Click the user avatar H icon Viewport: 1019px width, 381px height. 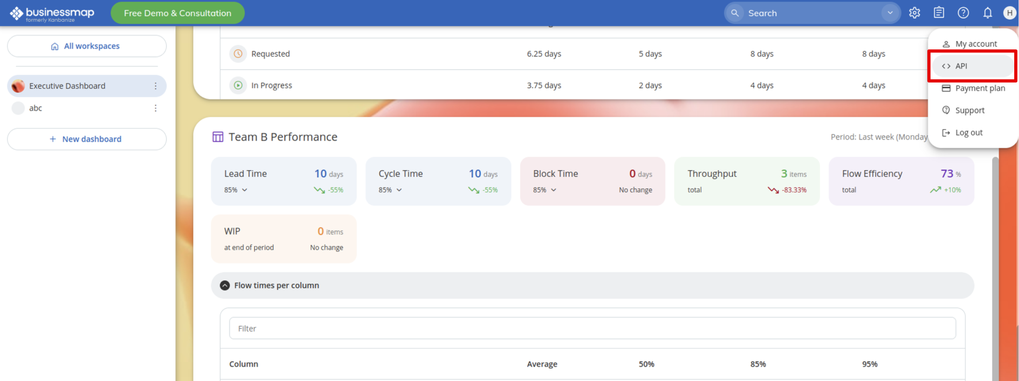pos(1009,13)
